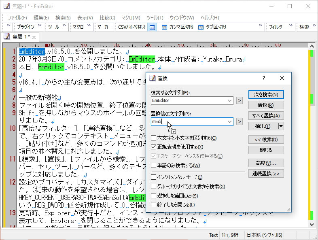Open the 抽出 button dropdown arrow
Screen dimensions: 318x240
pos(281,126)
